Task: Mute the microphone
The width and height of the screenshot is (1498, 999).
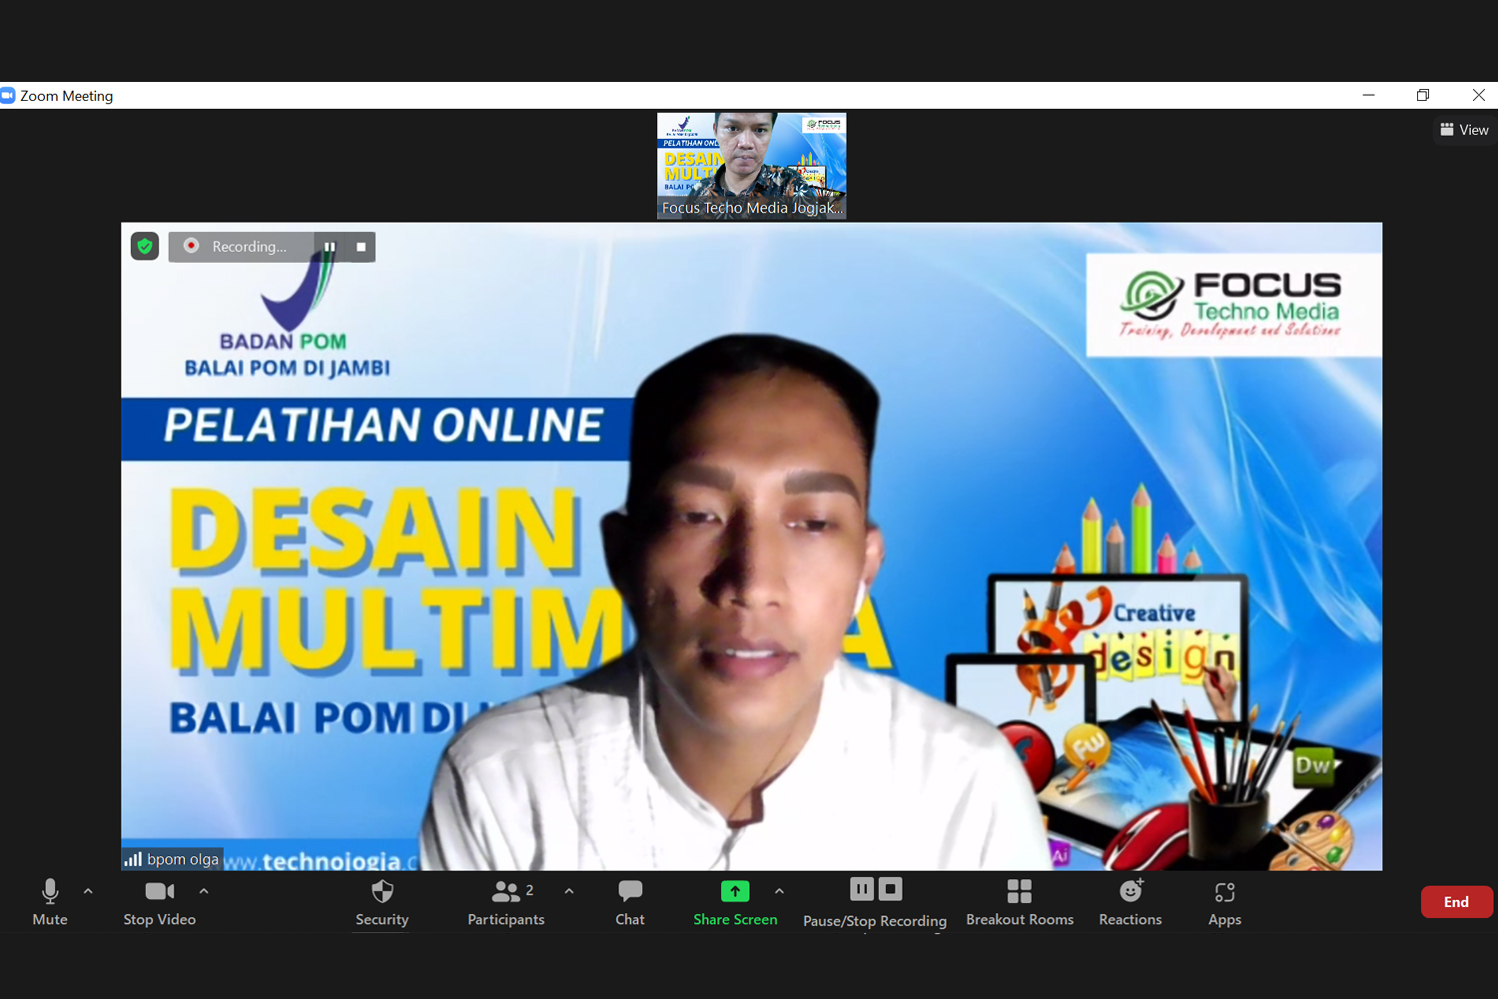Action: (49, 902)
